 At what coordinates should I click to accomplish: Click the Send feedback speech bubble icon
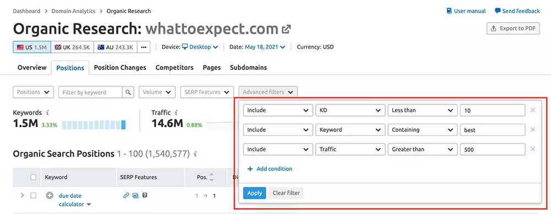click(x=498, y=11)
